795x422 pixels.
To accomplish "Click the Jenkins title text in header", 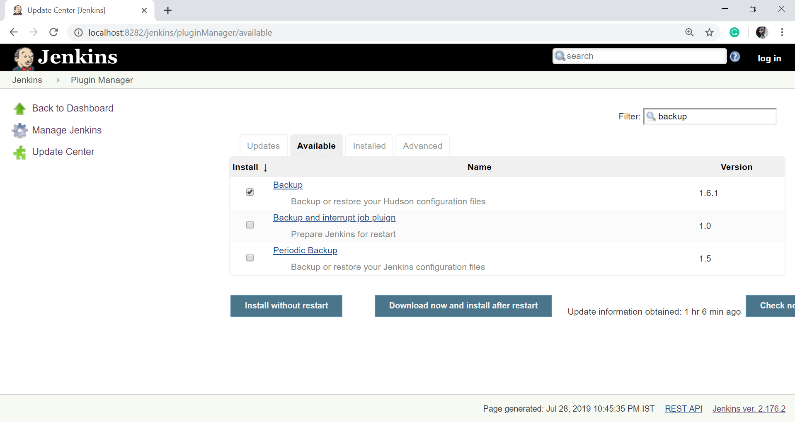I will coord(78,57).
